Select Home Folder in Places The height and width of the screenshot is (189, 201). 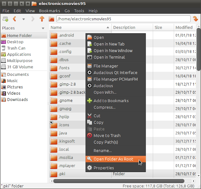click(x=24, y=36)
